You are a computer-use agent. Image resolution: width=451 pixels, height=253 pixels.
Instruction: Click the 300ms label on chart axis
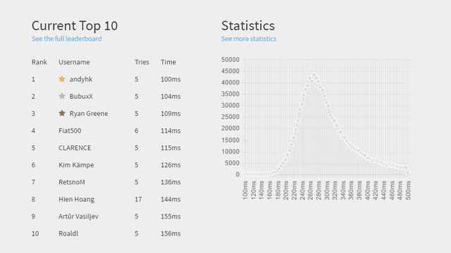tap(327, 190)
